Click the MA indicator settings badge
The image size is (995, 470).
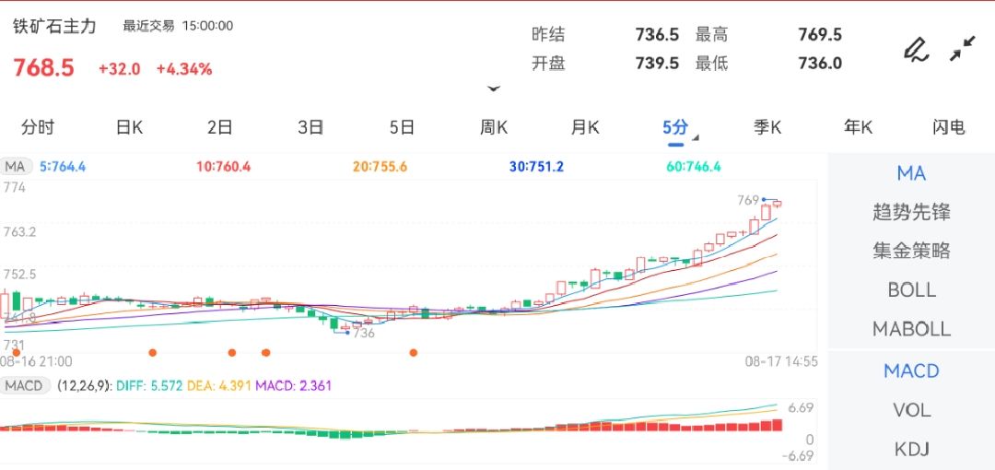click(16, 167)
